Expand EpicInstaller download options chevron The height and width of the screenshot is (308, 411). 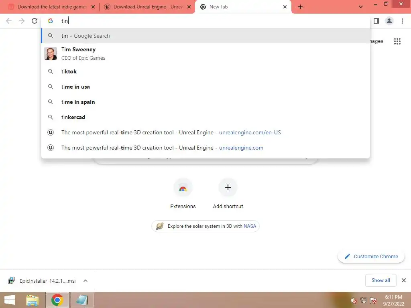tap(85, 281)
